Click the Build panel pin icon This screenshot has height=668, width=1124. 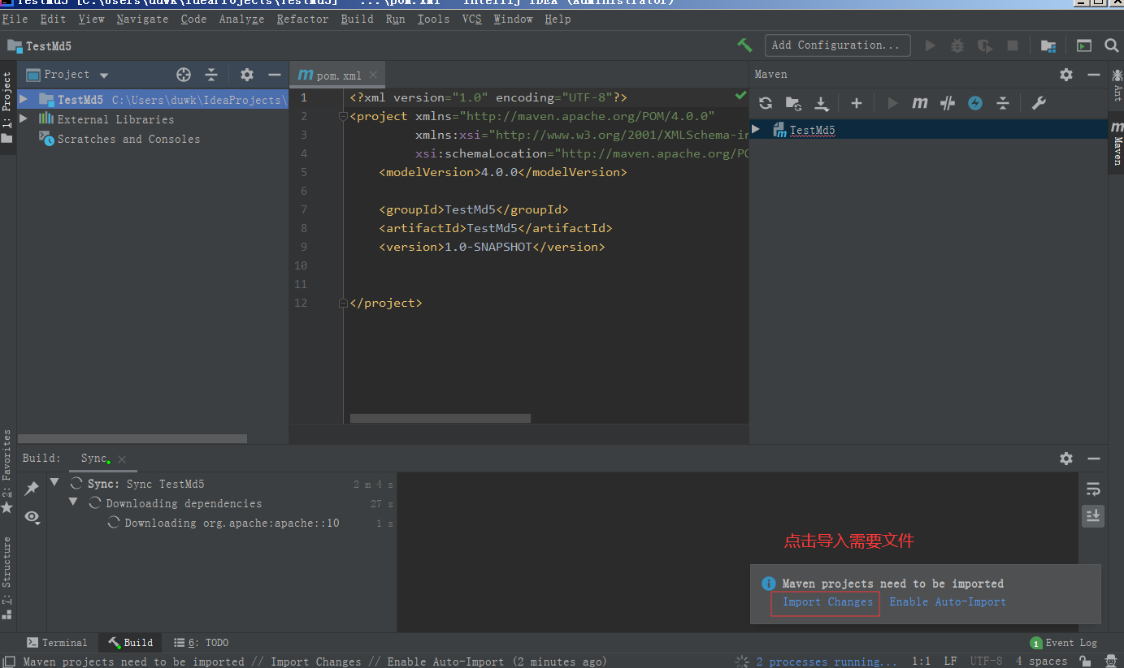pos(32,488)
